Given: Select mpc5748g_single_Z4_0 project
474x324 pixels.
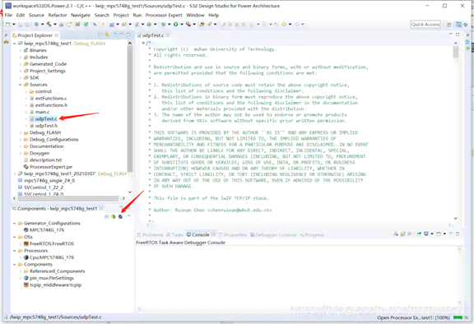Looking at the screenshot, I should coord(46,181).
